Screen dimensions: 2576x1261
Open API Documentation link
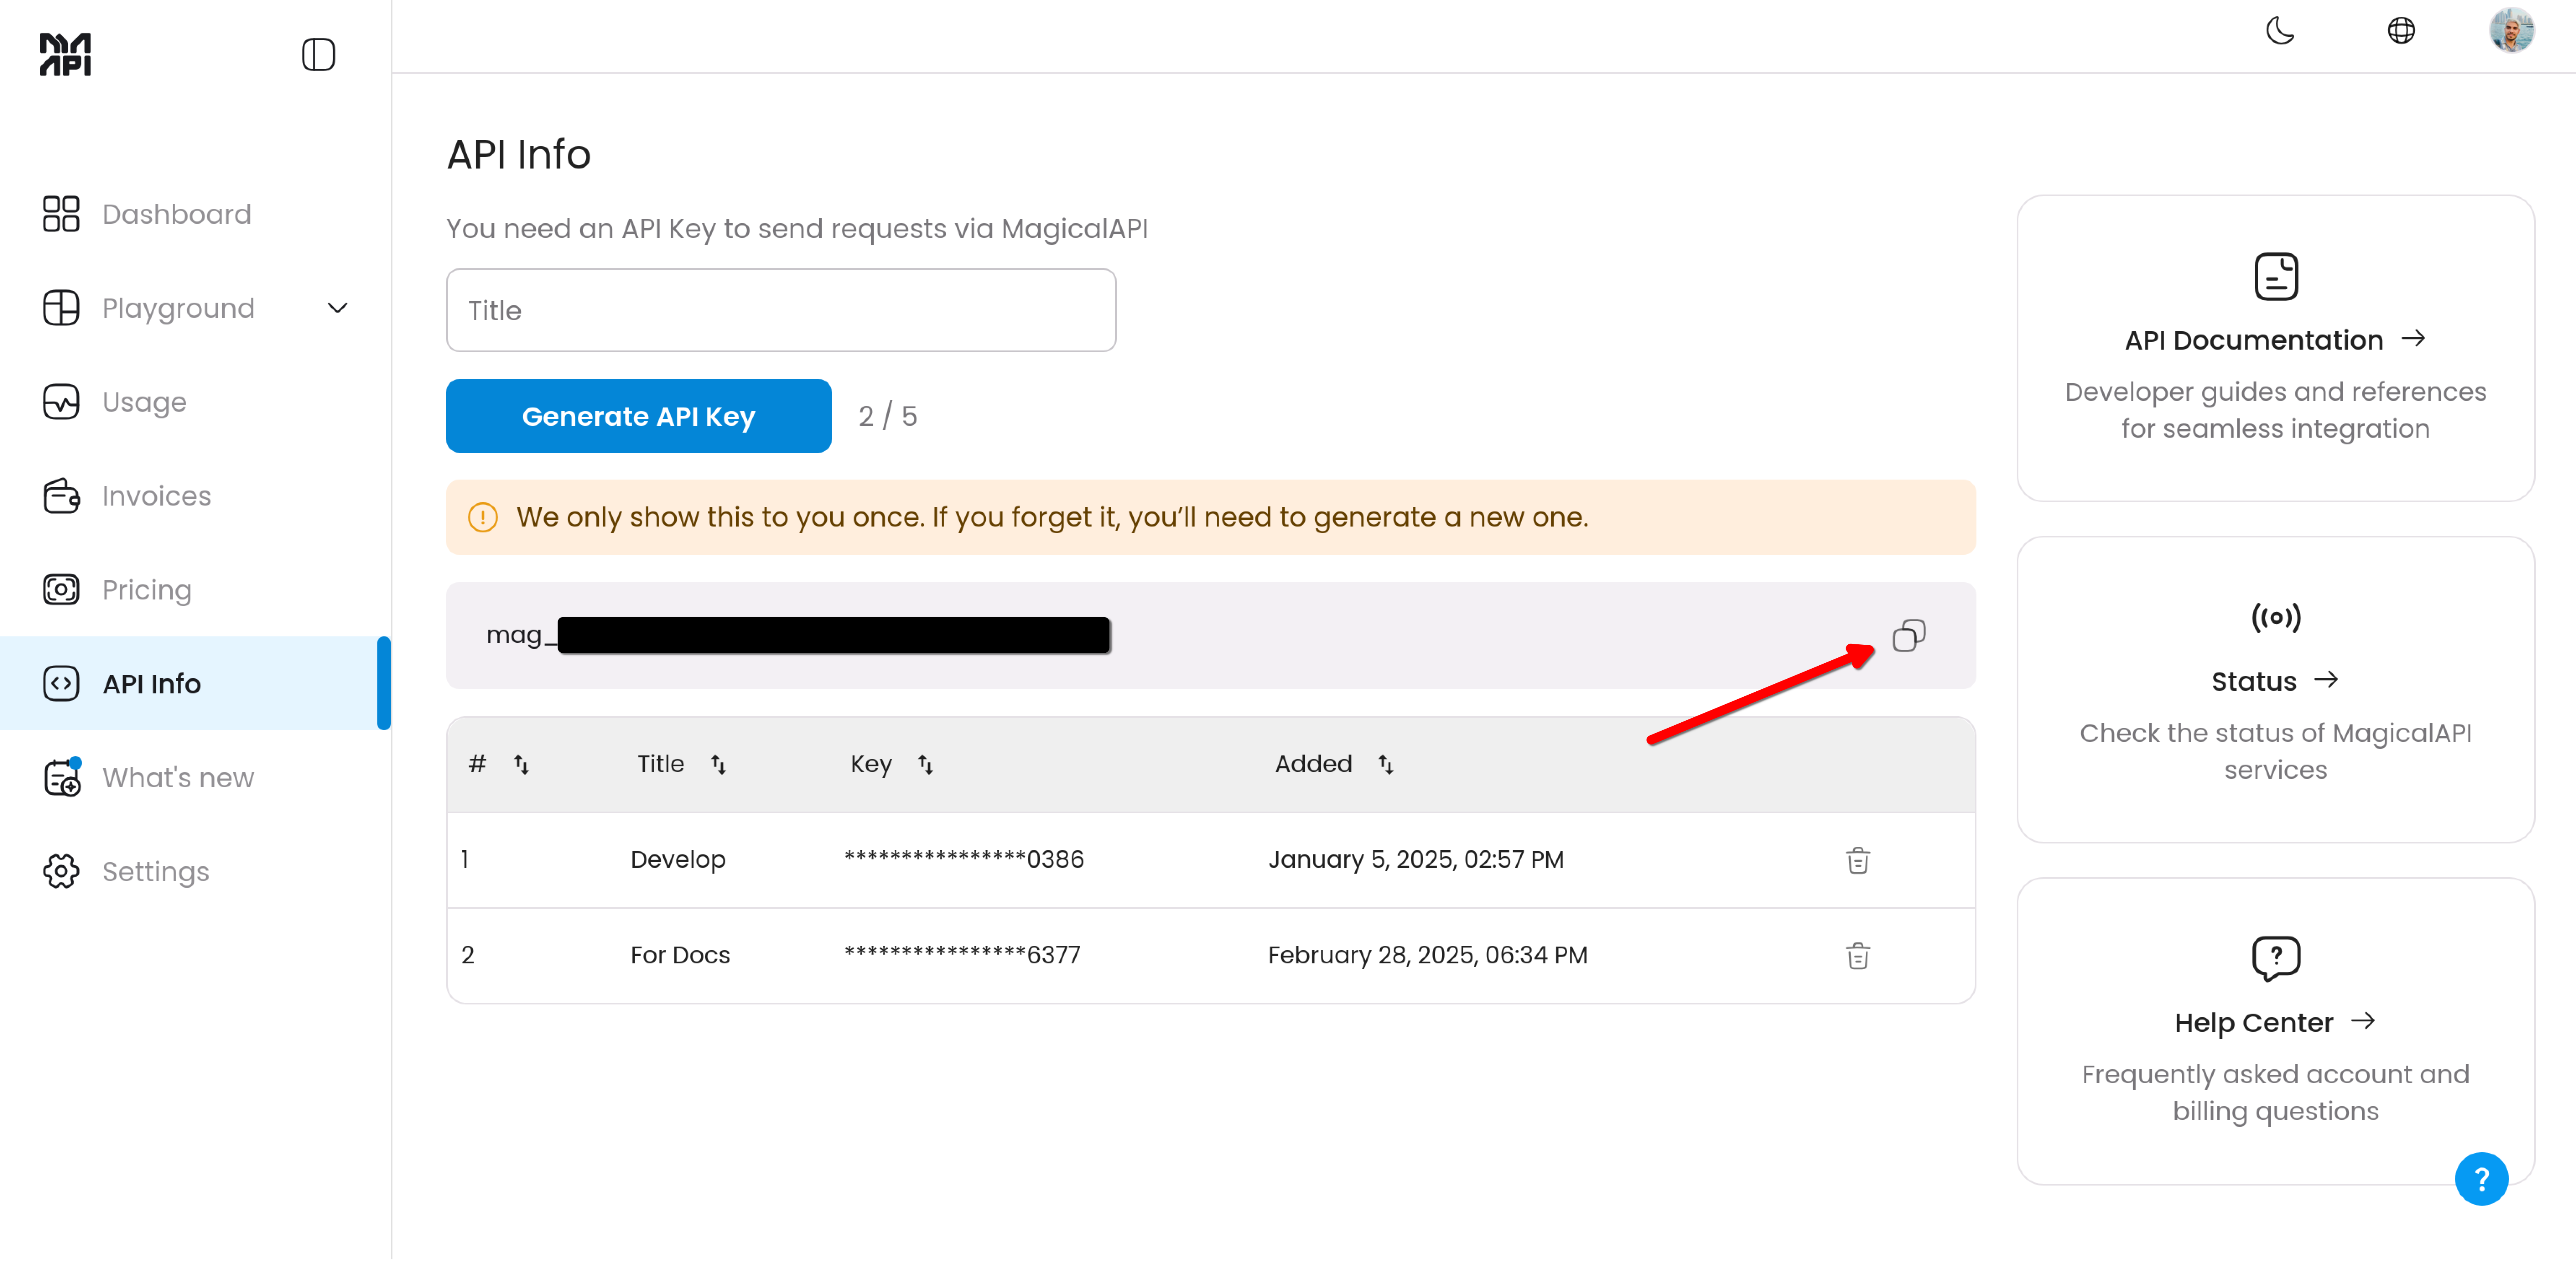(2254, 340)
